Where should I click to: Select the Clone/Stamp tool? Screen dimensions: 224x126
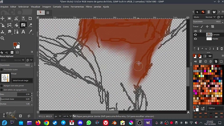coord(2,32)
